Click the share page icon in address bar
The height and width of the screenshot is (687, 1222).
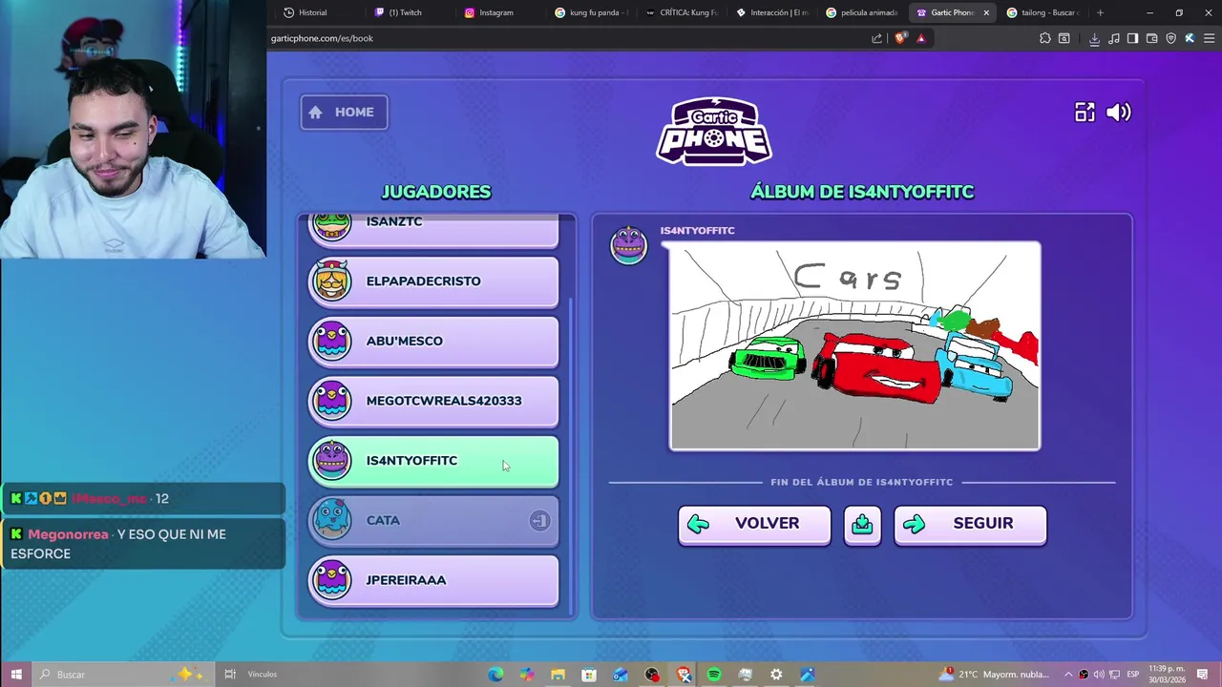click(x=877, y=38)
